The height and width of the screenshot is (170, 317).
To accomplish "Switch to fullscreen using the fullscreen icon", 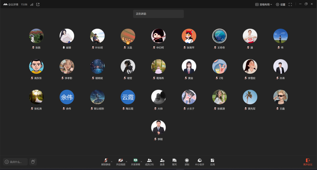I will tap(290, 5).
